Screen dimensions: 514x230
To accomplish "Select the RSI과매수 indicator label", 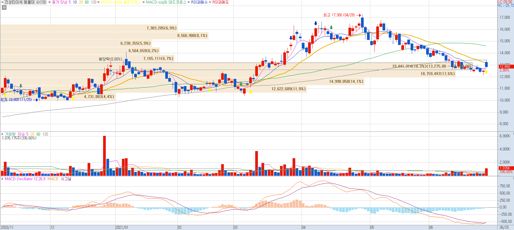I will coord(199,2).
